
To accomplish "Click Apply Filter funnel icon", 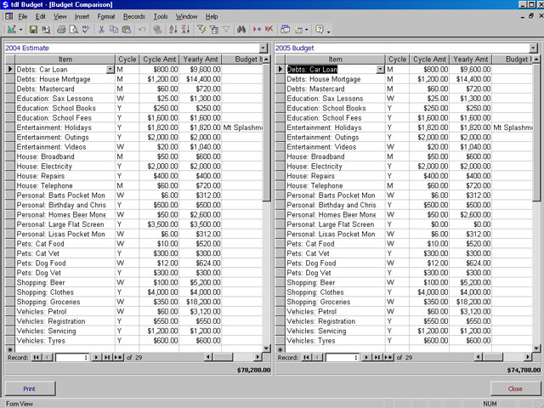I will pyautogui.click(x=226, y=30).
